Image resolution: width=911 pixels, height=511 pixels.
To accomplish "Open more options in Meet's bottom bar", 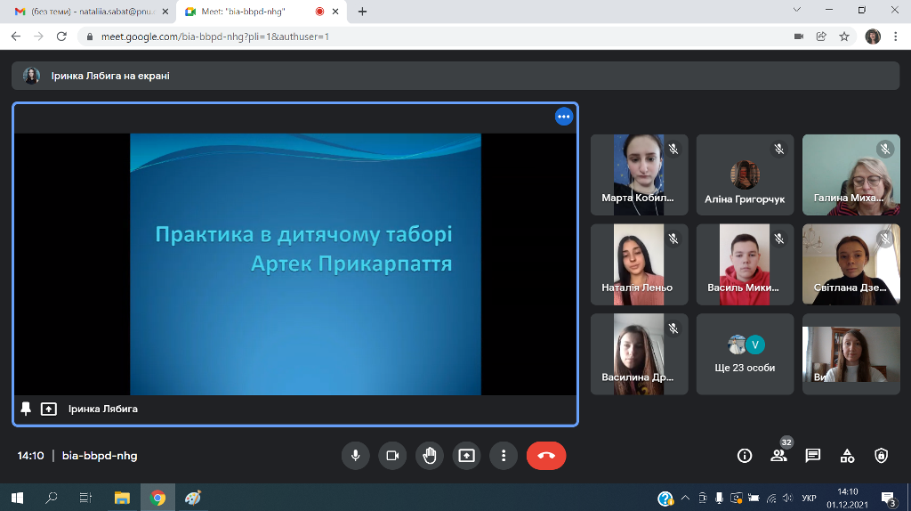I will [x=504, y=456].
